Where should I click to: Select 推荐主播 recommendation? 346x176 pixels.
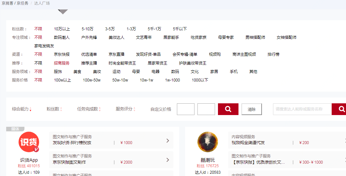tap(89, 63)
